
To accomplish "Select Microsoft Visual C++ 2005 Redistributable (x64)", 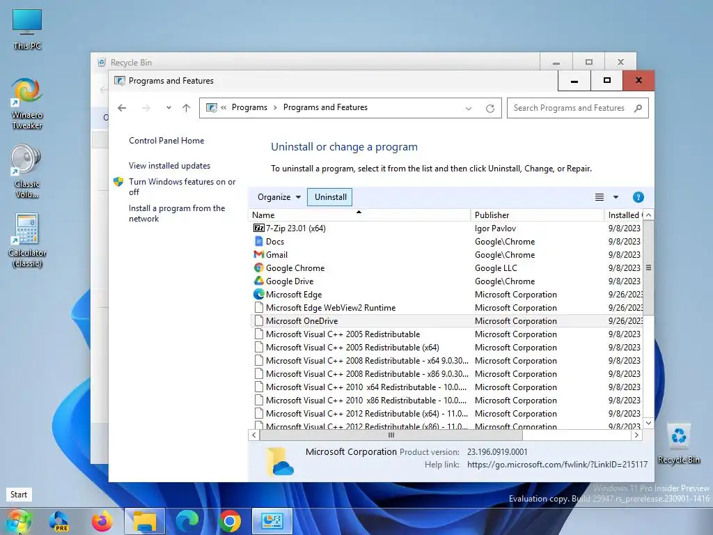I will [x=446, y=347].
